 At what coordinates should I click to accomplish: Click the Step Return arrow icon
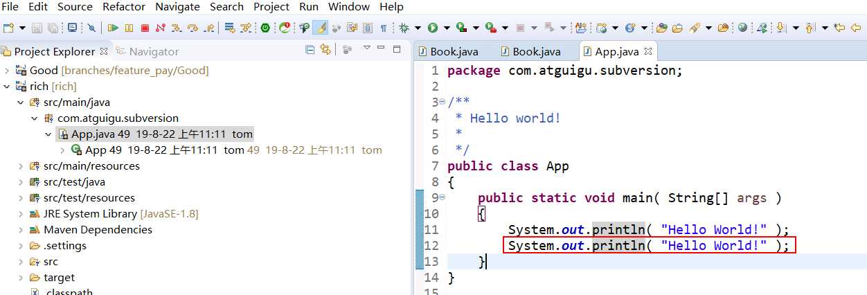tap(209, 28)
